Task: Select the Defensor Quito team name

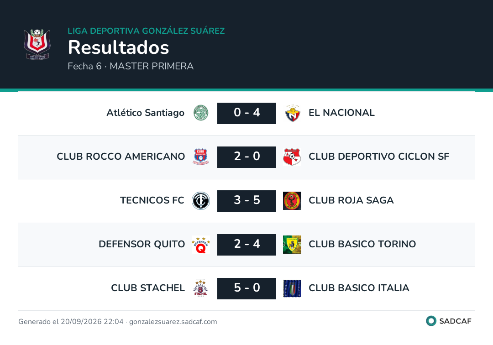Action: pos(142,244)
